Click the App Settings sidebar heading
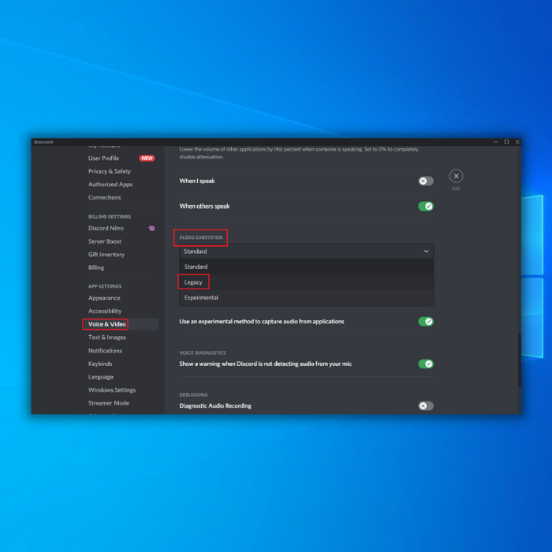The width and height of the screenshot is (552, 552). (105, 286)
